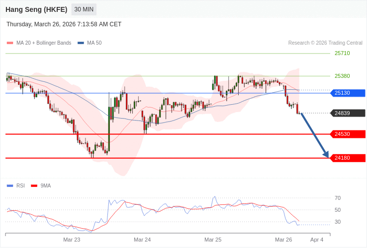Click the Apr 4 date axis label
The width and height of the screenshot is (367, 248).
[x=317, y=240]
